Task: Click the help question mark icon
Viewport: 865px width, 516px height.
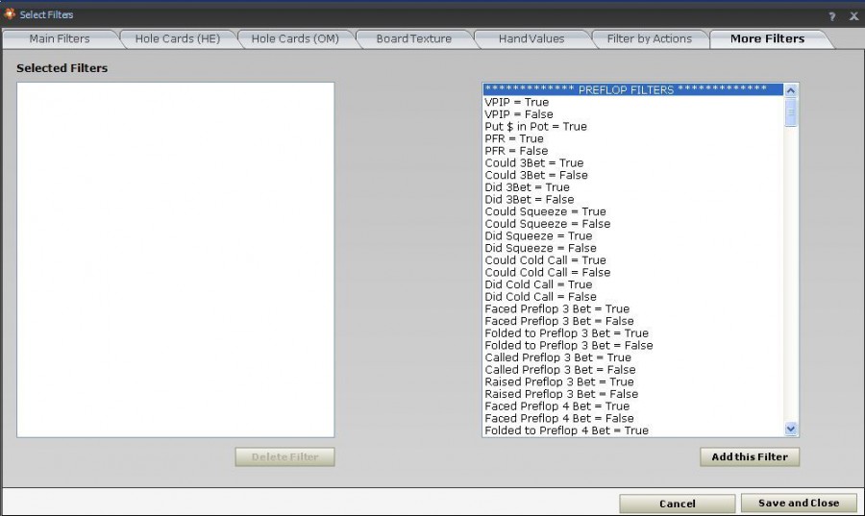Action: (x=831, y=16)
